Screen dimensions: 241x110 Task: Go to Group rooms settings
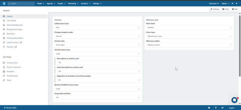12,63
